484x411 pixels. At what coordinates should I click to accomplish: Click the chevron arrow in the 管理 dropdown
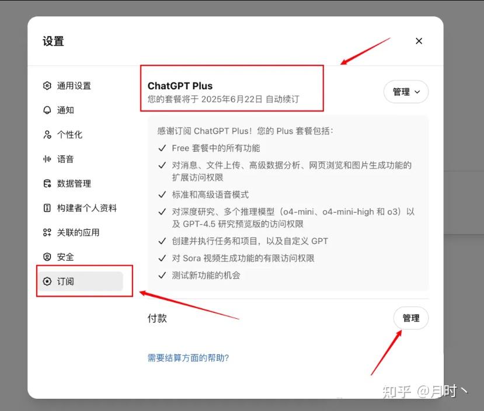point(417,92)
